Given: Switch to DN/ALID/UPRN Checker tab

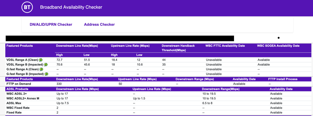Looking at the screenshot, I should pyautogui.click(x=51, y=24).
